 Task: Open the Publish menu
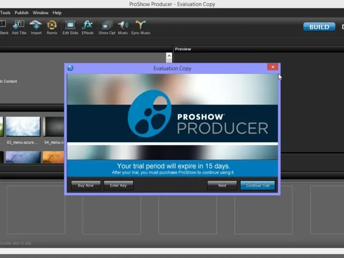(x=21, y=13)
